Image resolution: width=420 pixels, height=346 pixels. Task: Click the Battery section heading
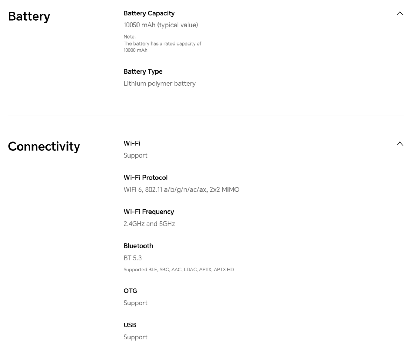click(x=29, y=16)
